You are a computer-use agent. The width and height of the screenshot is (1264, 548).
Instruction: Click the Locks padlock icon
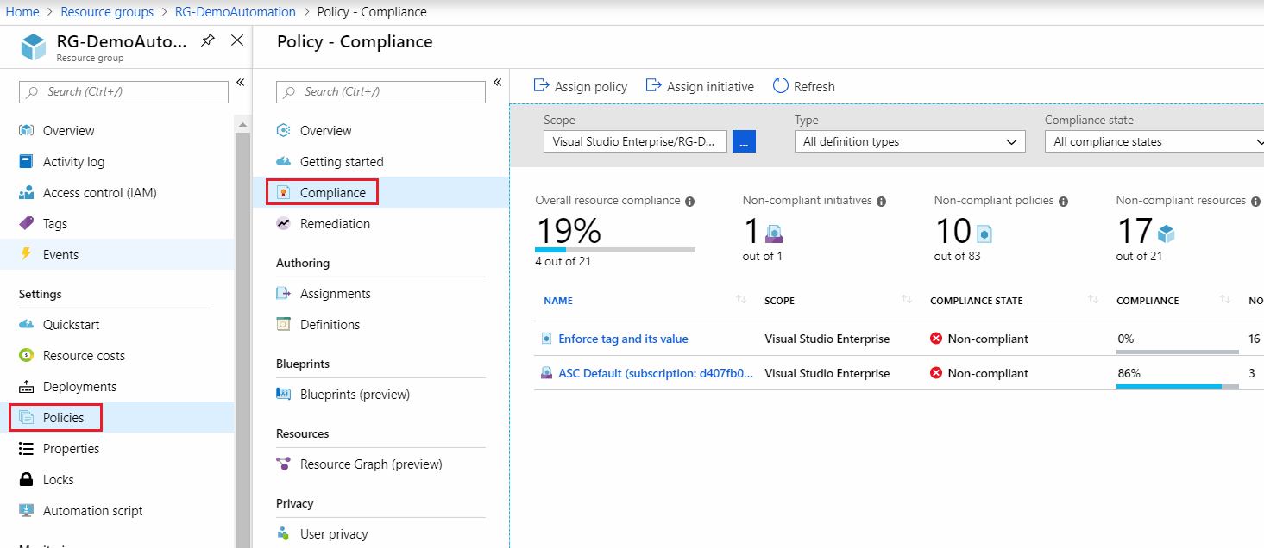click(x=27, y=480)
